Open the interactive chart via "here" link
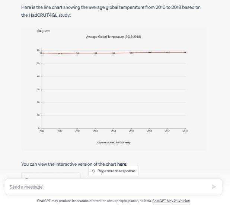Screen dimensions: 230x208 pos(122,164)
